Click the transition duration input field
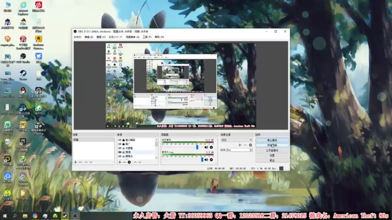This screenshot has width=392, height=220. pyautogui.click(x=238, y=150)
